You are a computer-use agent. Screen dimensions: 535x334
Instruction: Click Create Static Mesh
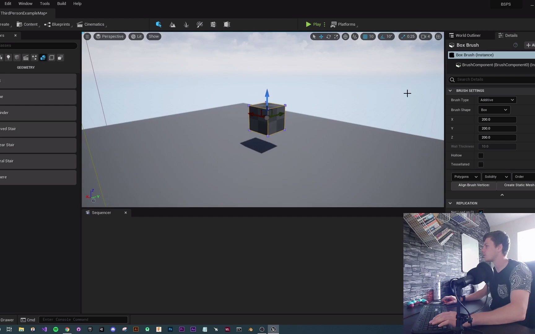(x=519, y=185)
